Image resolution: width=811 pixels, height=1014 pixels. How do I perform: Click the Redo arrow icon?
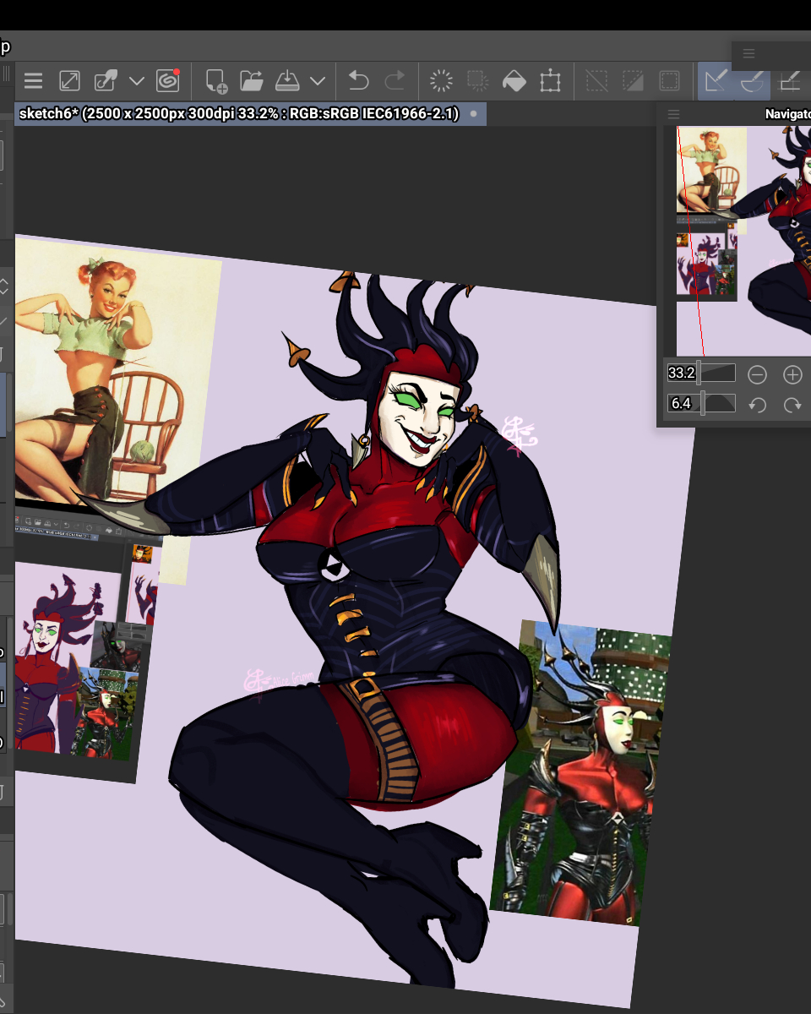[395, 81]
